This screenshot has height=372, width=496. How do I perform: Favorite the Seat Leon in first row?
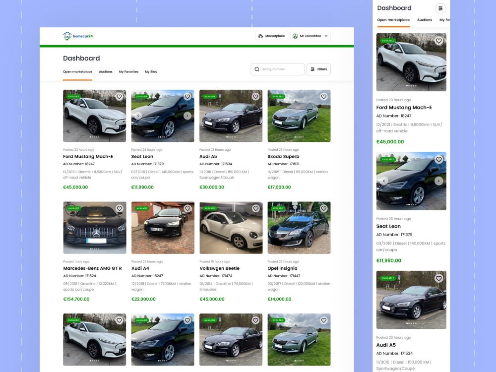click(x=187, y=97)
